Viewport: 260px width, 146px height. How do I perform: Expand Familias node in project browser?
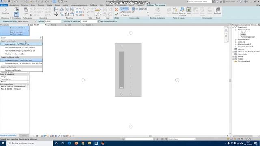point(233,56)
